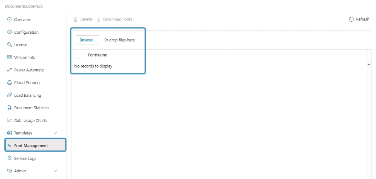Screen dimensions: 376x179
Task: Click the Templates Word icon
Action: (9, 133)
